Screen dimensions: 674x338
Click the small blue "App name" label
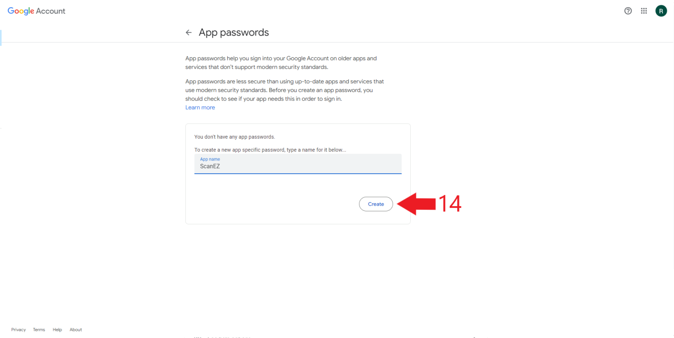(x=210, y=159)
